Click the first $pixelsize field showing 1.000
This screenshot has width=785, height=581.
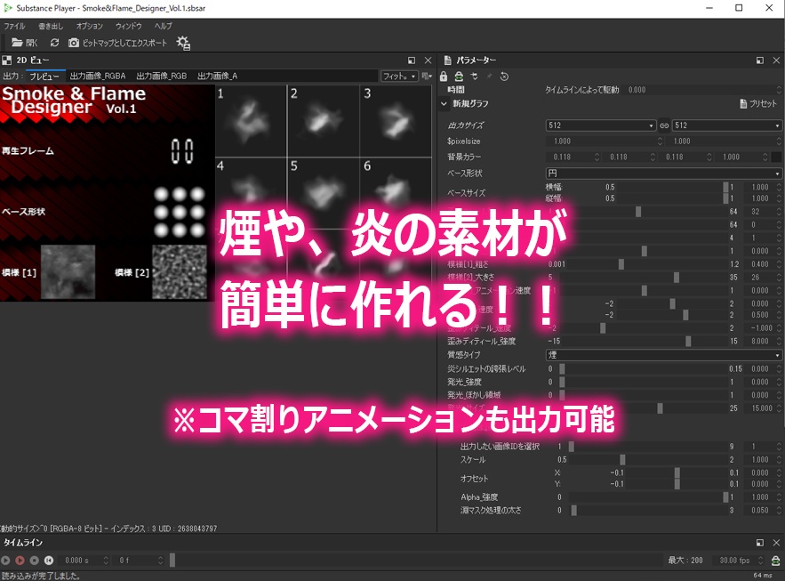[x=604, y=141]
